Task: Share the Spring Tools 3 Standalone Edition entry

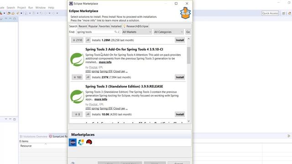Action: point(88,114)
